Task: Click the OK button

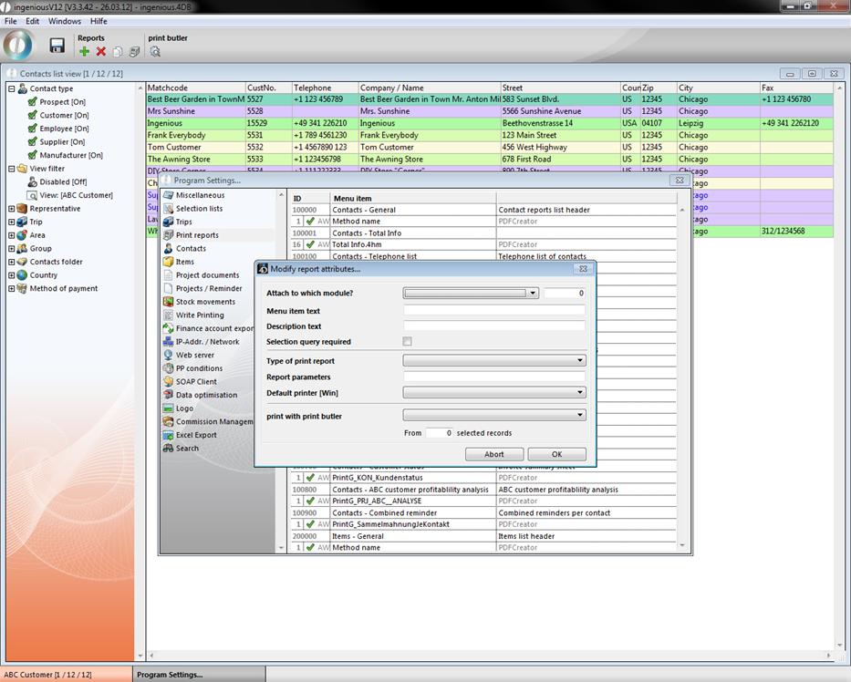Action: click(x=556, y=454)
